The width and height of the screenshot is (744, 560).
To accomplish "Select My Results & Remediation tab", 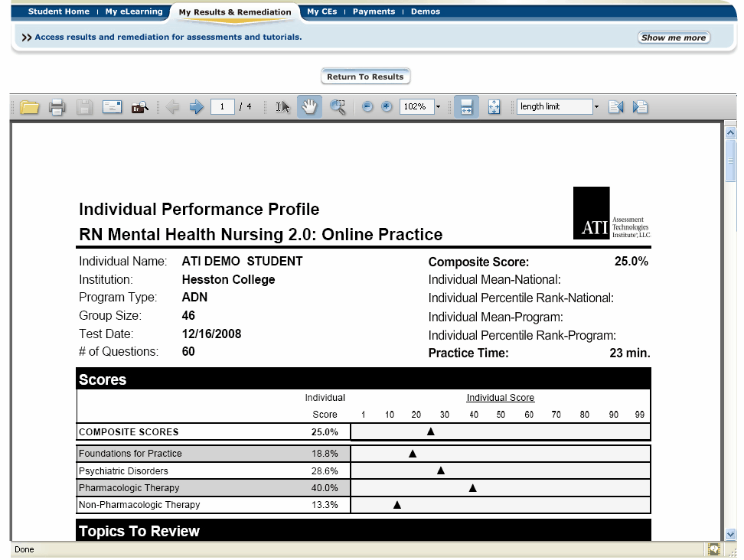I will tap(235, 12).
